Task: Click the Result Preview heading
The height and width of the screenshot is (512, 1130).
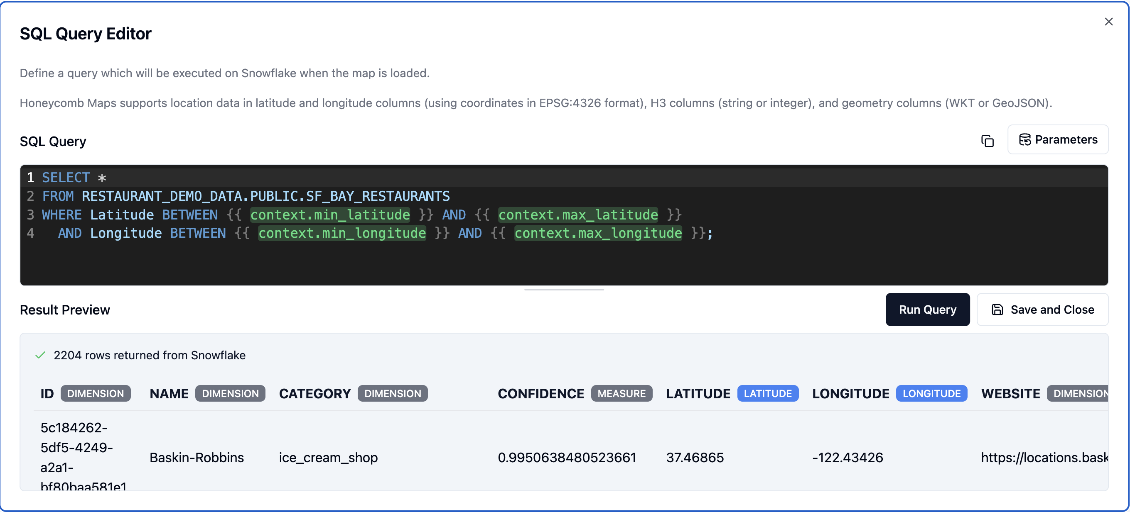Action: coord(65,310)
